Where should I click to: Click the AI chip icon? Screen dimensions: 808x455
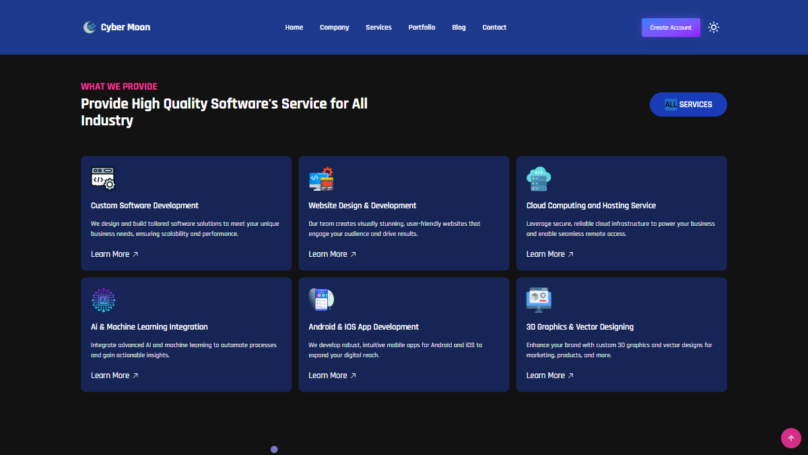103,300
